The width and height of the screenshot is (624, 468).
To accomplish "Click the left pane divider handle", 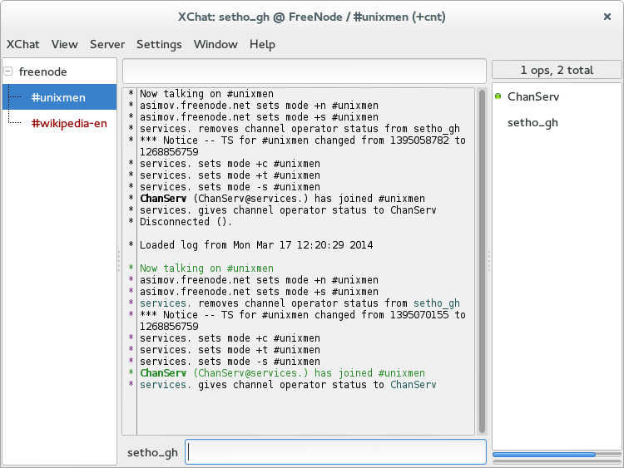I will point(119,261).
